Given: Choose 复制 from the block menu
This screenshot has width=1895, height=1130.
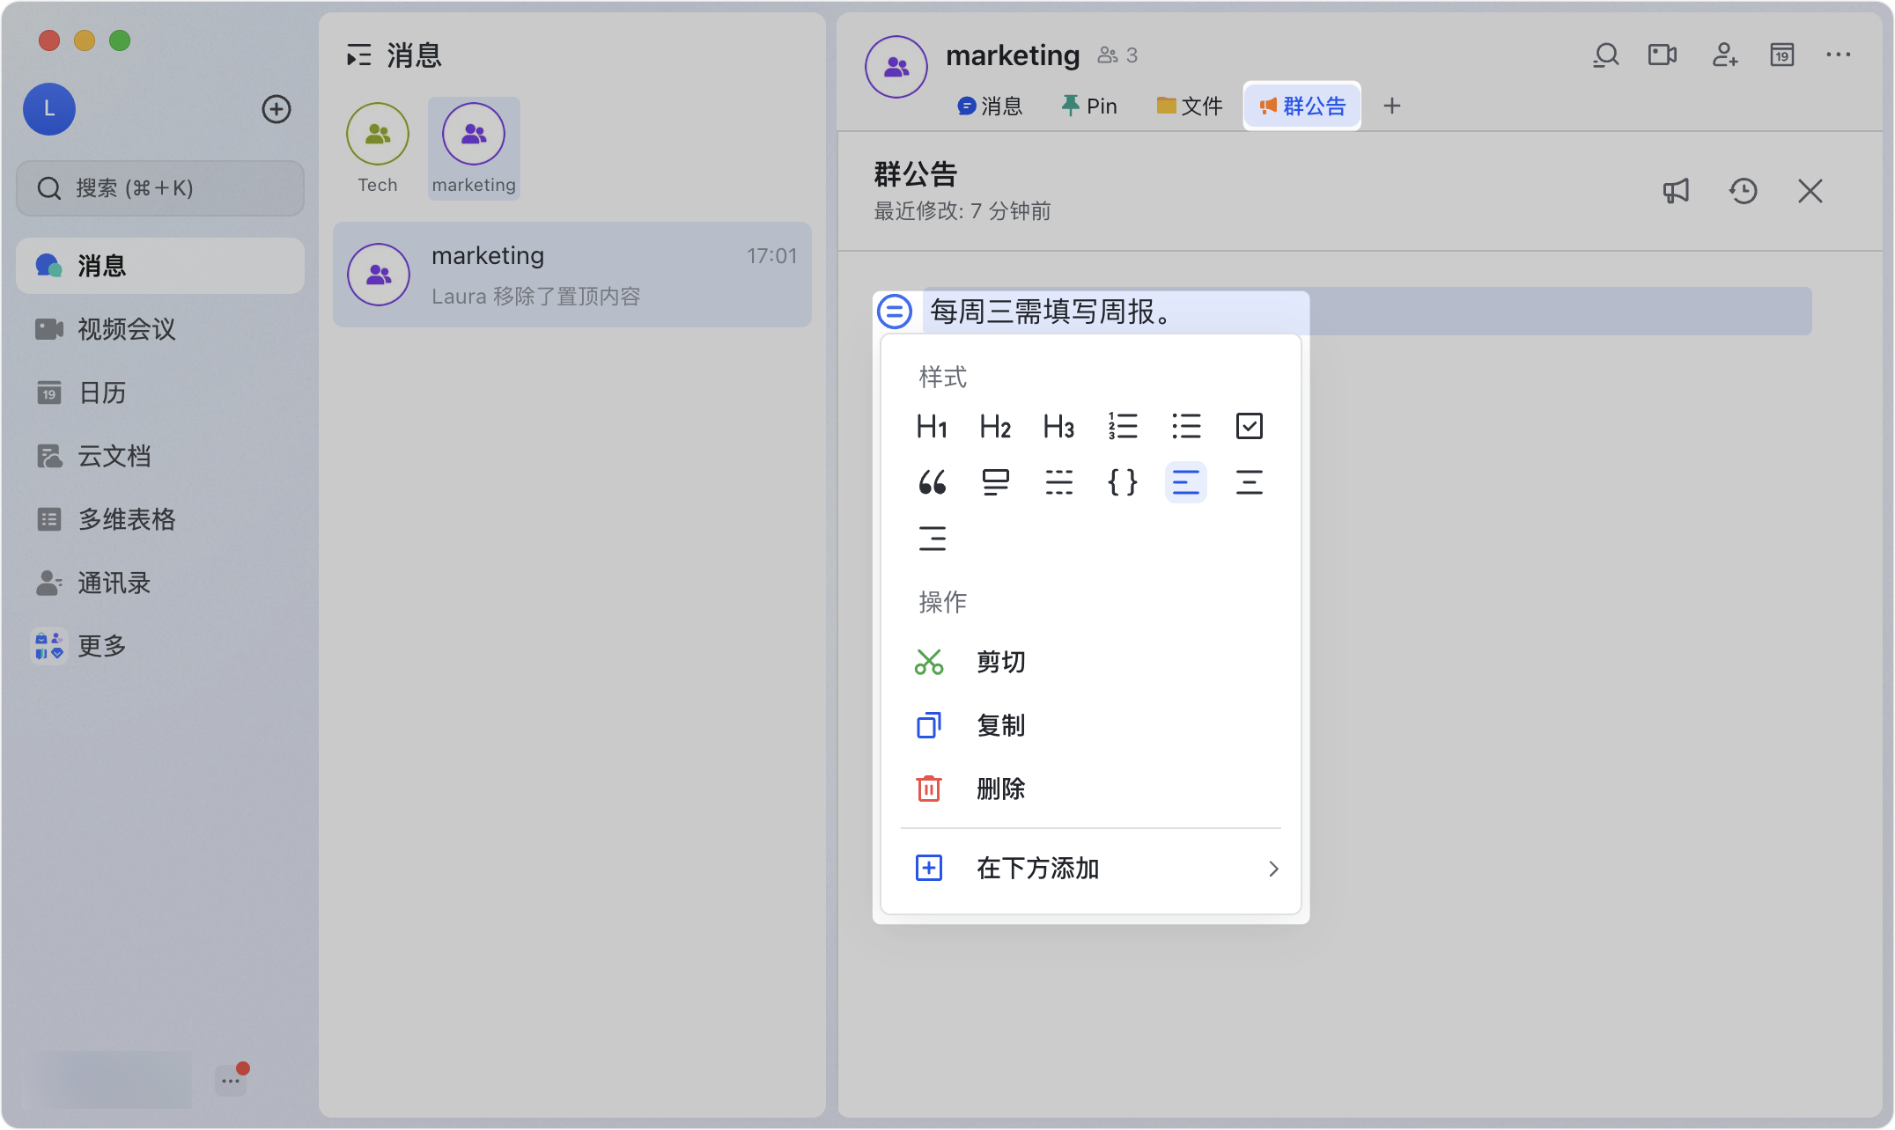Looking at the screenshot, I should pyautogui.click(x=1090, y=725).
